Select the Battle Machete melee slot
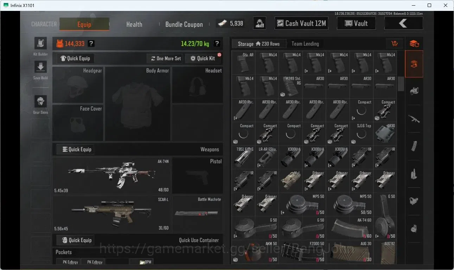Screen dimensions: 454x270 point(197,214)
